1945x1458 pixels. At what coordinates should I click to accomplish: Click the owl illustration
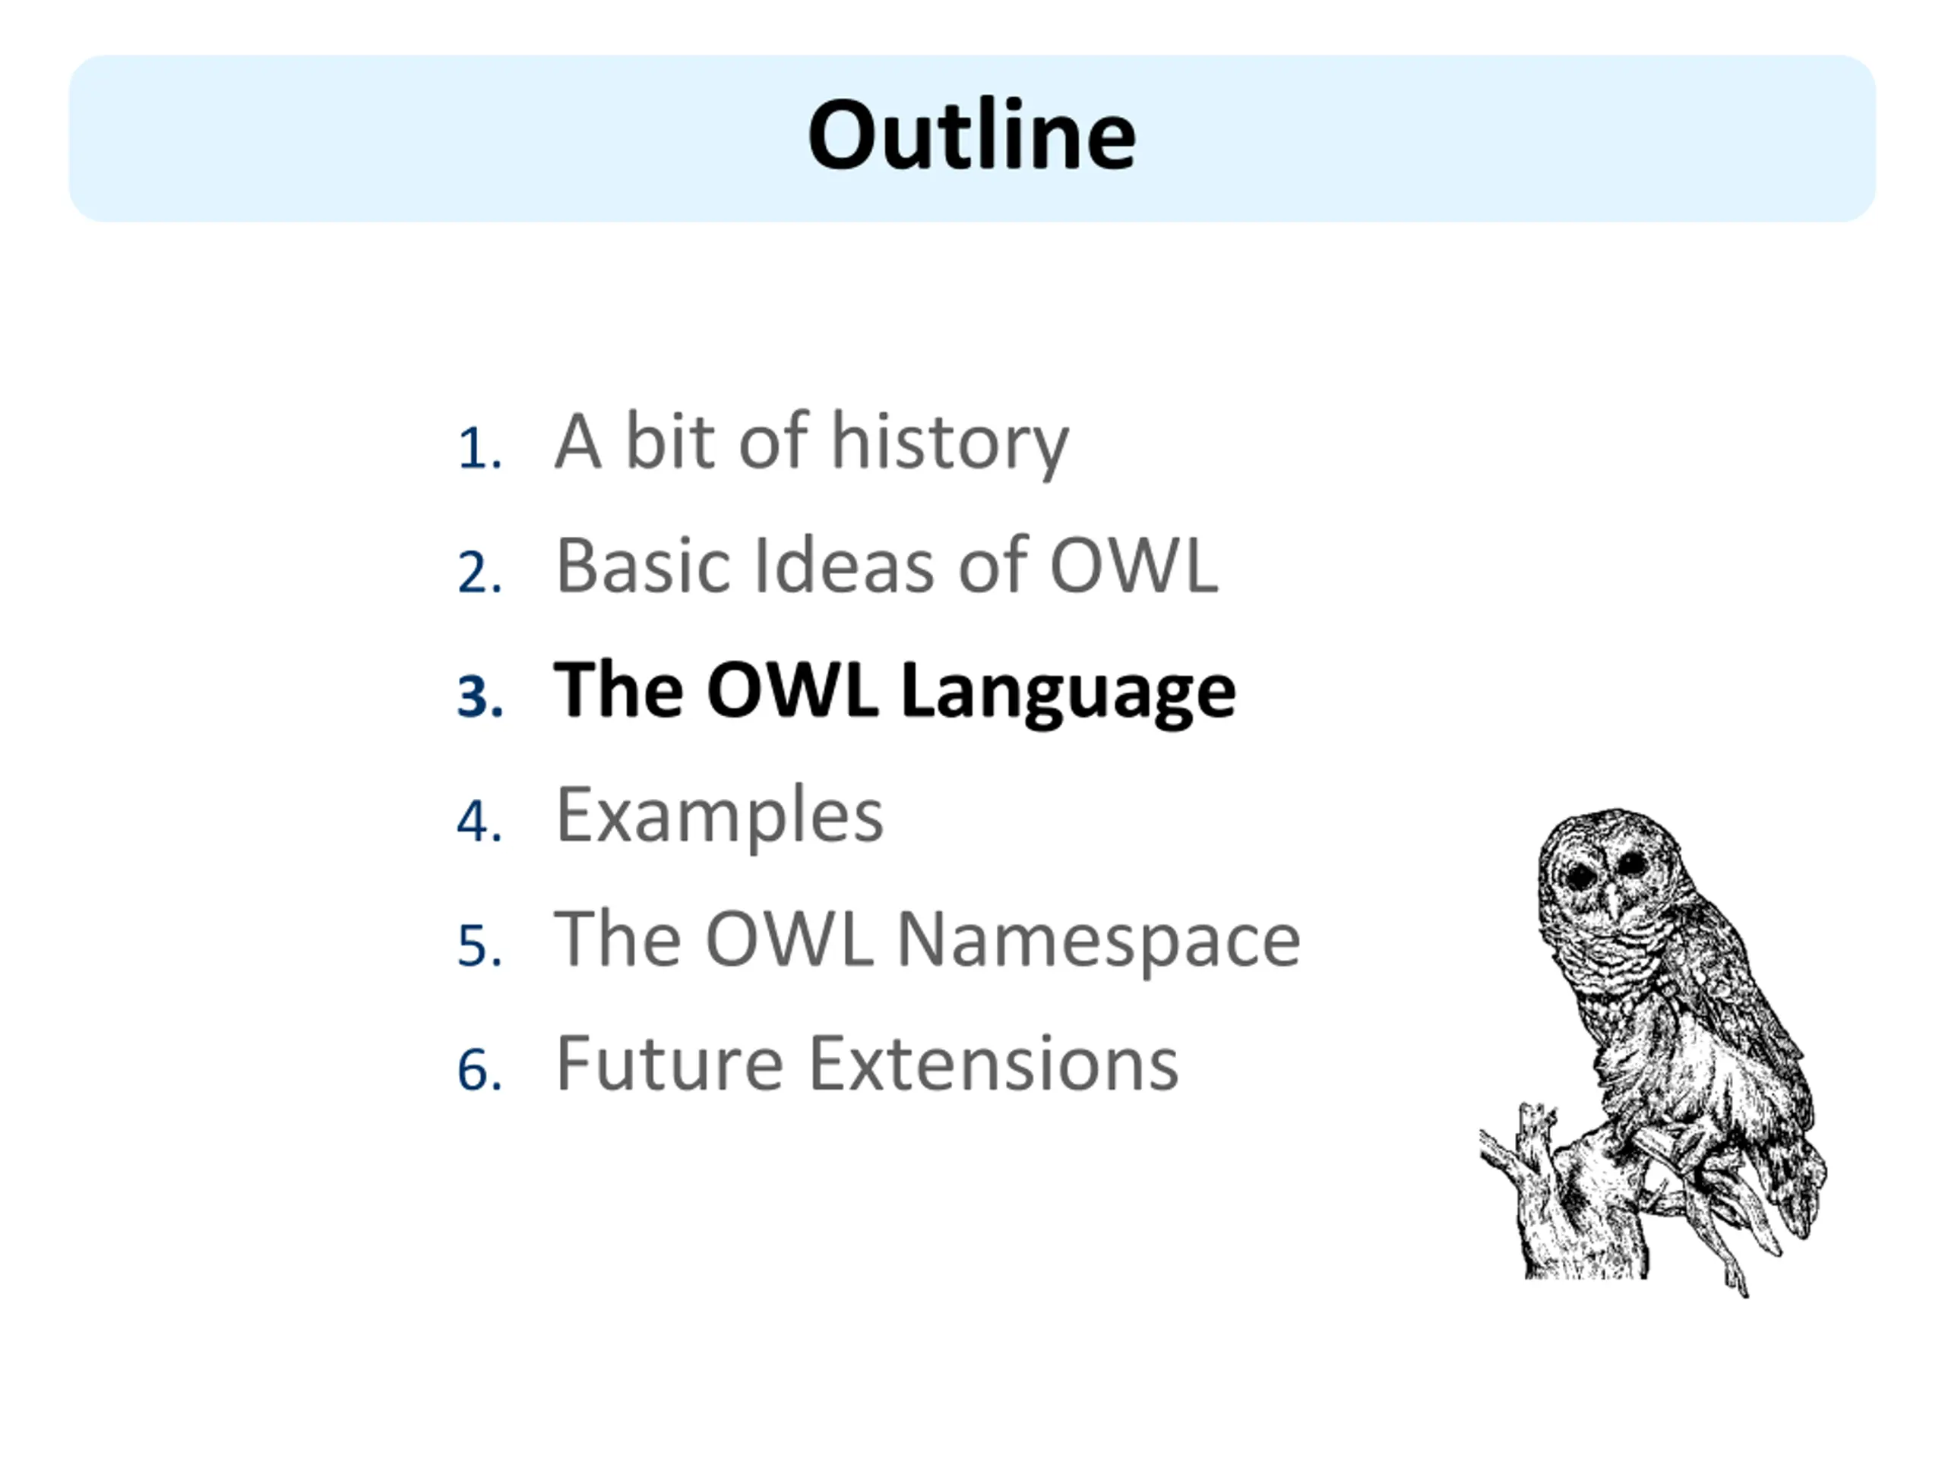(1653, 1052)
